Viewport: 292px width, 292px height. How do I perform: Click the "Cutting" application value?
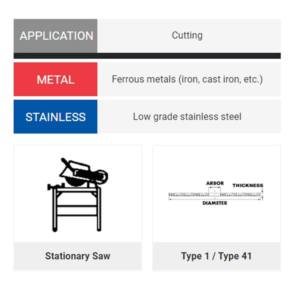[x=187, y=35]
